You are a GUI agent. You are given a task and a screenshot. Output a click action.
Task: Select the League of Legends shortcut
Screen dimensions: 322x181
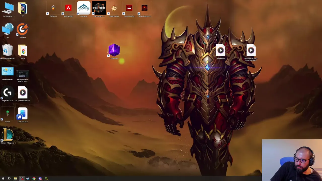click(8, 136)
